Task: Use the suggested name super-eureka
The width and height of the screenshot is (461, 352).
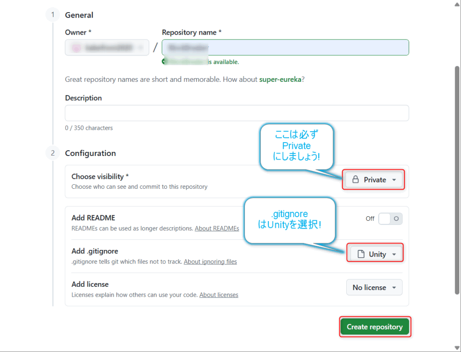Action: tap(280, 80)
